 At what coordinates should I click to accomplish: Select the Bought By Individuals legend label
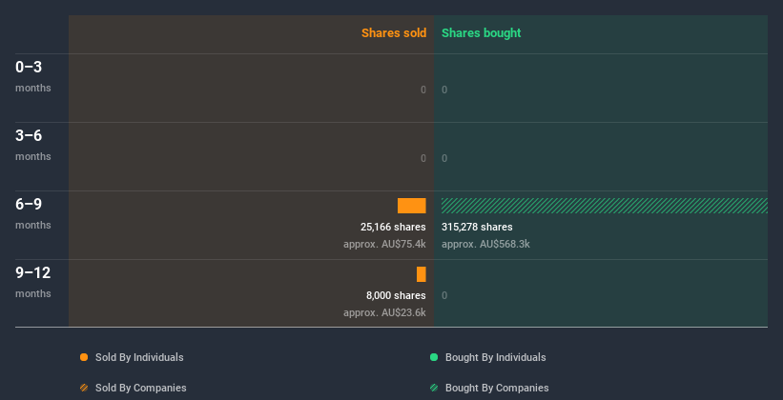coord(495,357)
